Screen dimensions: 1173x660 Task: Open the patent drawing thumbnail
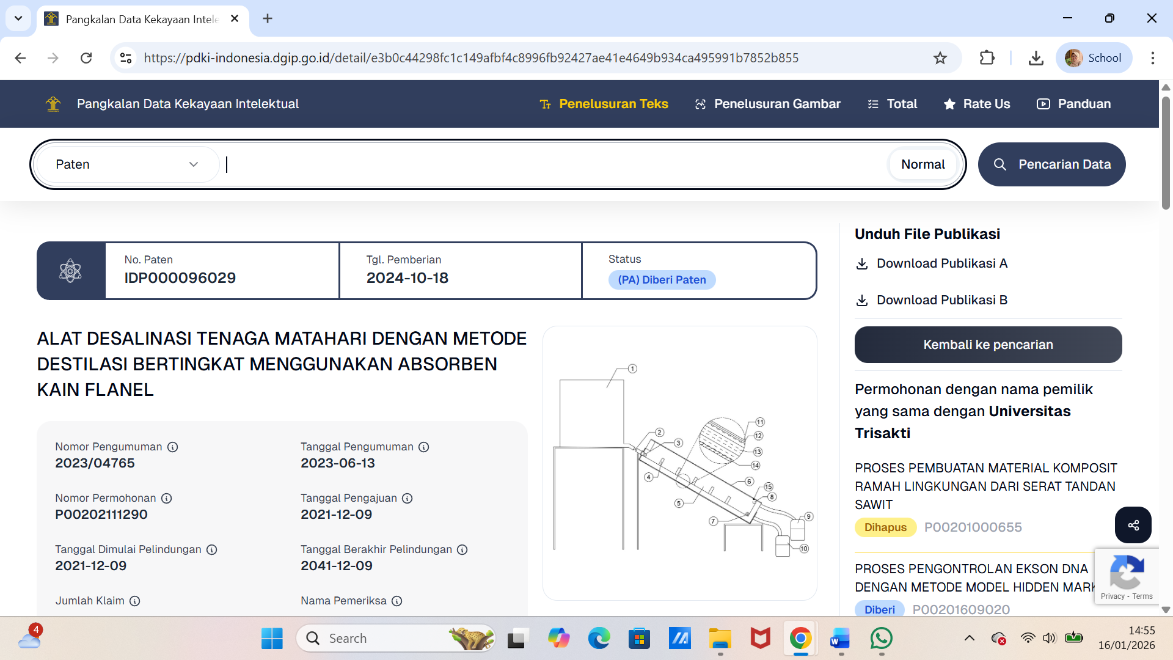(x=679, y=463)
